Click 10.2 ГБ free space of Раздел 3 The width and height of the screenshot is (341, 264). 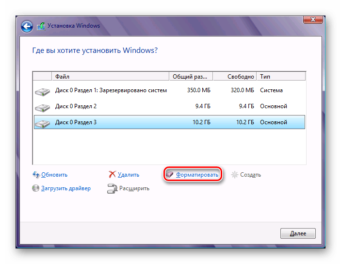(x=245, y=122)
